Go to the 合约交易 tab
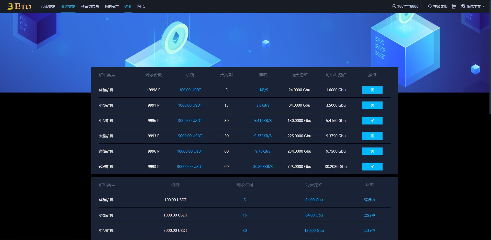Viewport: 491px width, 240px height. coord(68,6)
